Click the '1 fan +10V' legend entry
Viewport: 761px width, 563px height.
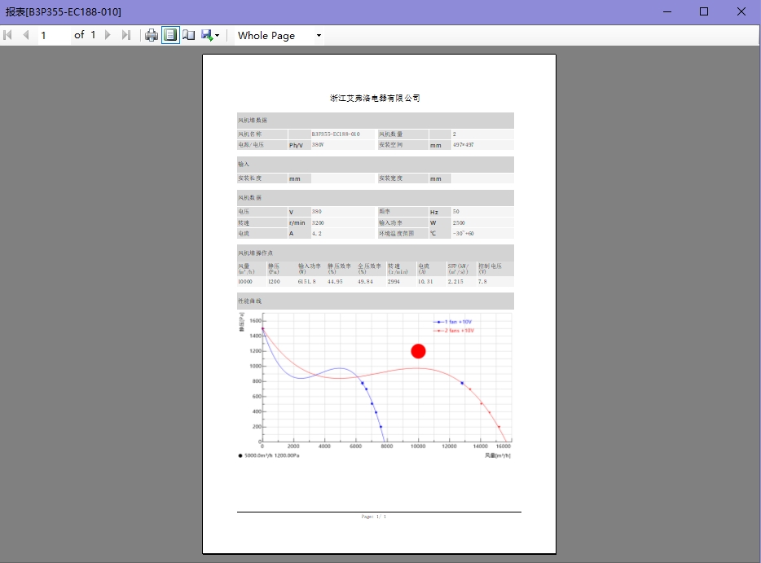(453, 322)
